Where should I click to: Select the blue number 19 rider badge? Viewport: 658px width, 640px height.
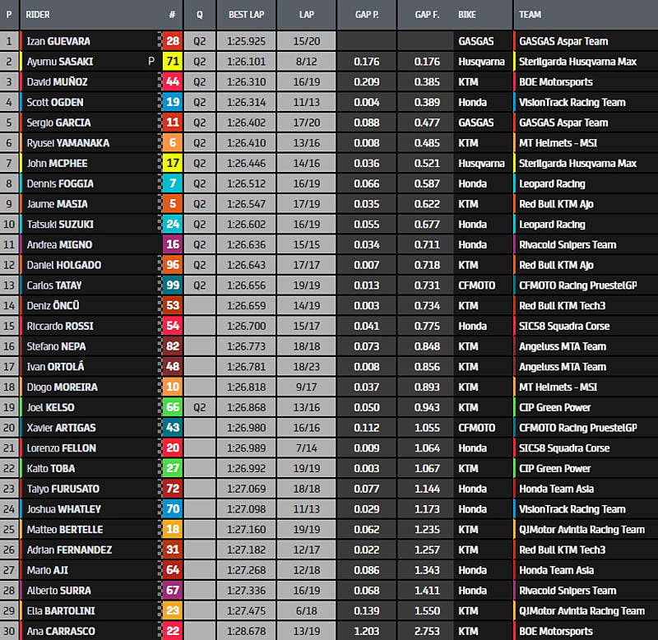pyautogui.click(x=172, y=102)
